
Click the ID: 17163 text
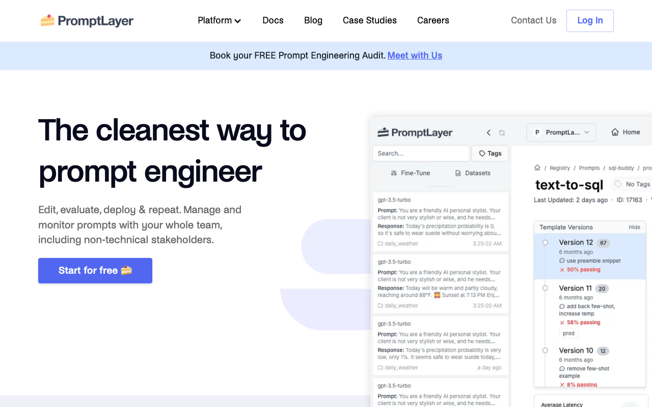tap(630, 200)
